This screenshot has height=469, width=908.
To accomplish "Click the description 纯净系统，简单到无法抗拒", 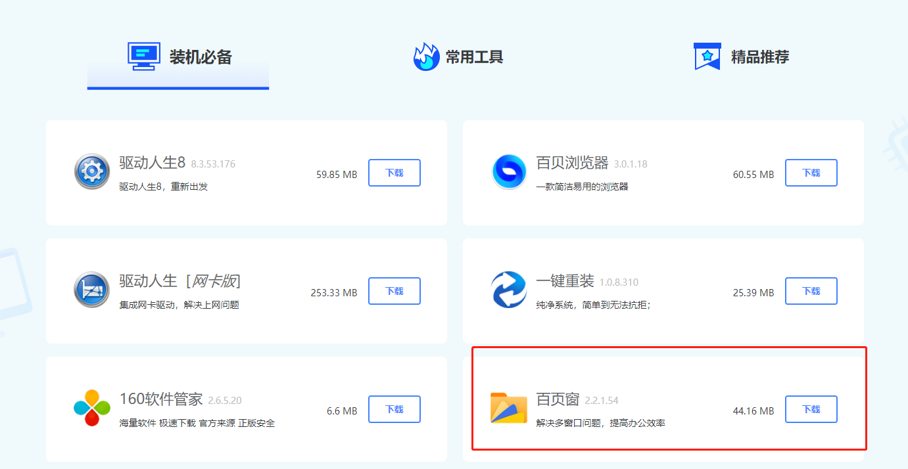I will (594, 305).
